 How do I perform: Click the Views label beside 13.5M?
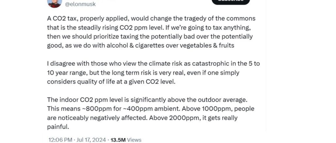(134, 140)
